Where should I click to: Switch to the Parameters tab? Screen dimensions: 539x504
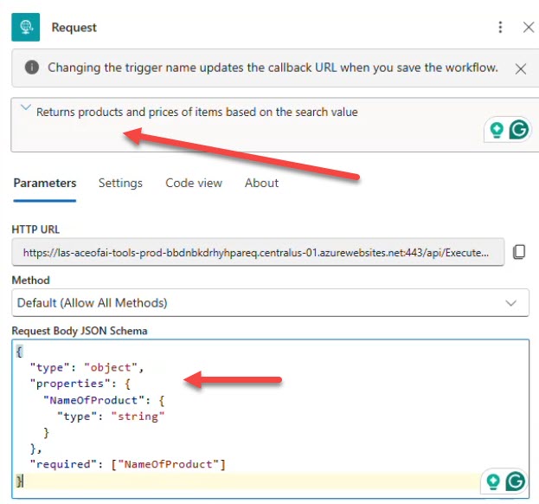tap(45, 183)
